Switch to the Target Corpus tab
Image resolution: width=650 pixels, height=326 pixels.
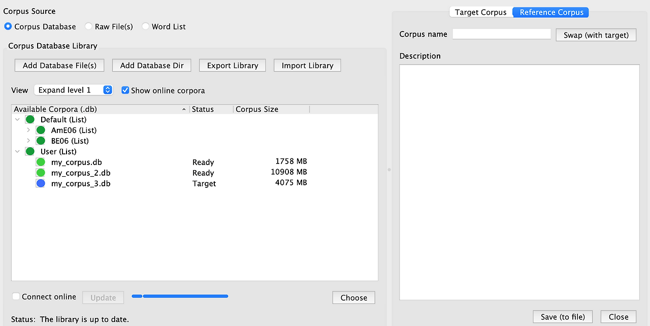[480, 12]
